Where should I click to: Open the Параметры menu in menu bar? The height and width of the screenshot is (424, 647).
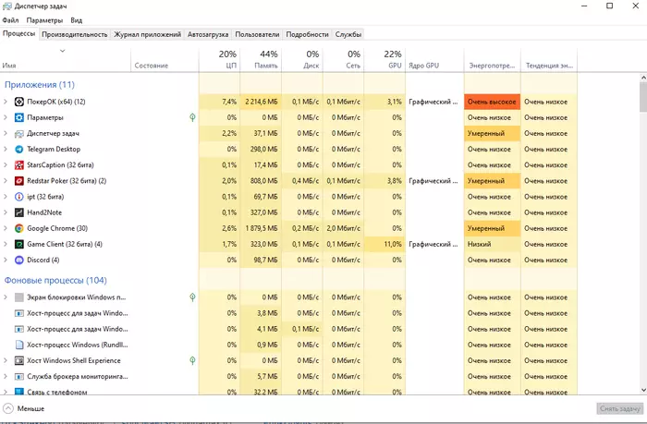tap(44, 19)
